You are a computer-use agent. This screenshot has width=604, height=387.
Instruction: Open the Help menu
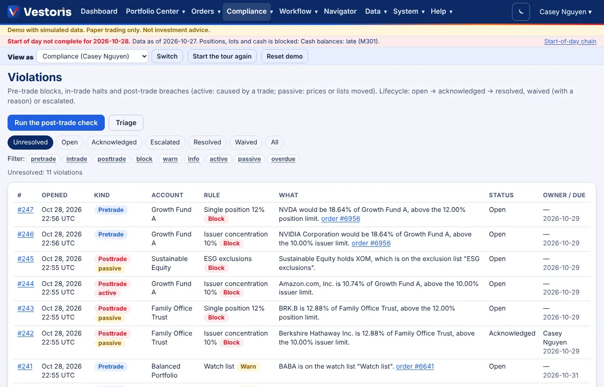(442, 11)
